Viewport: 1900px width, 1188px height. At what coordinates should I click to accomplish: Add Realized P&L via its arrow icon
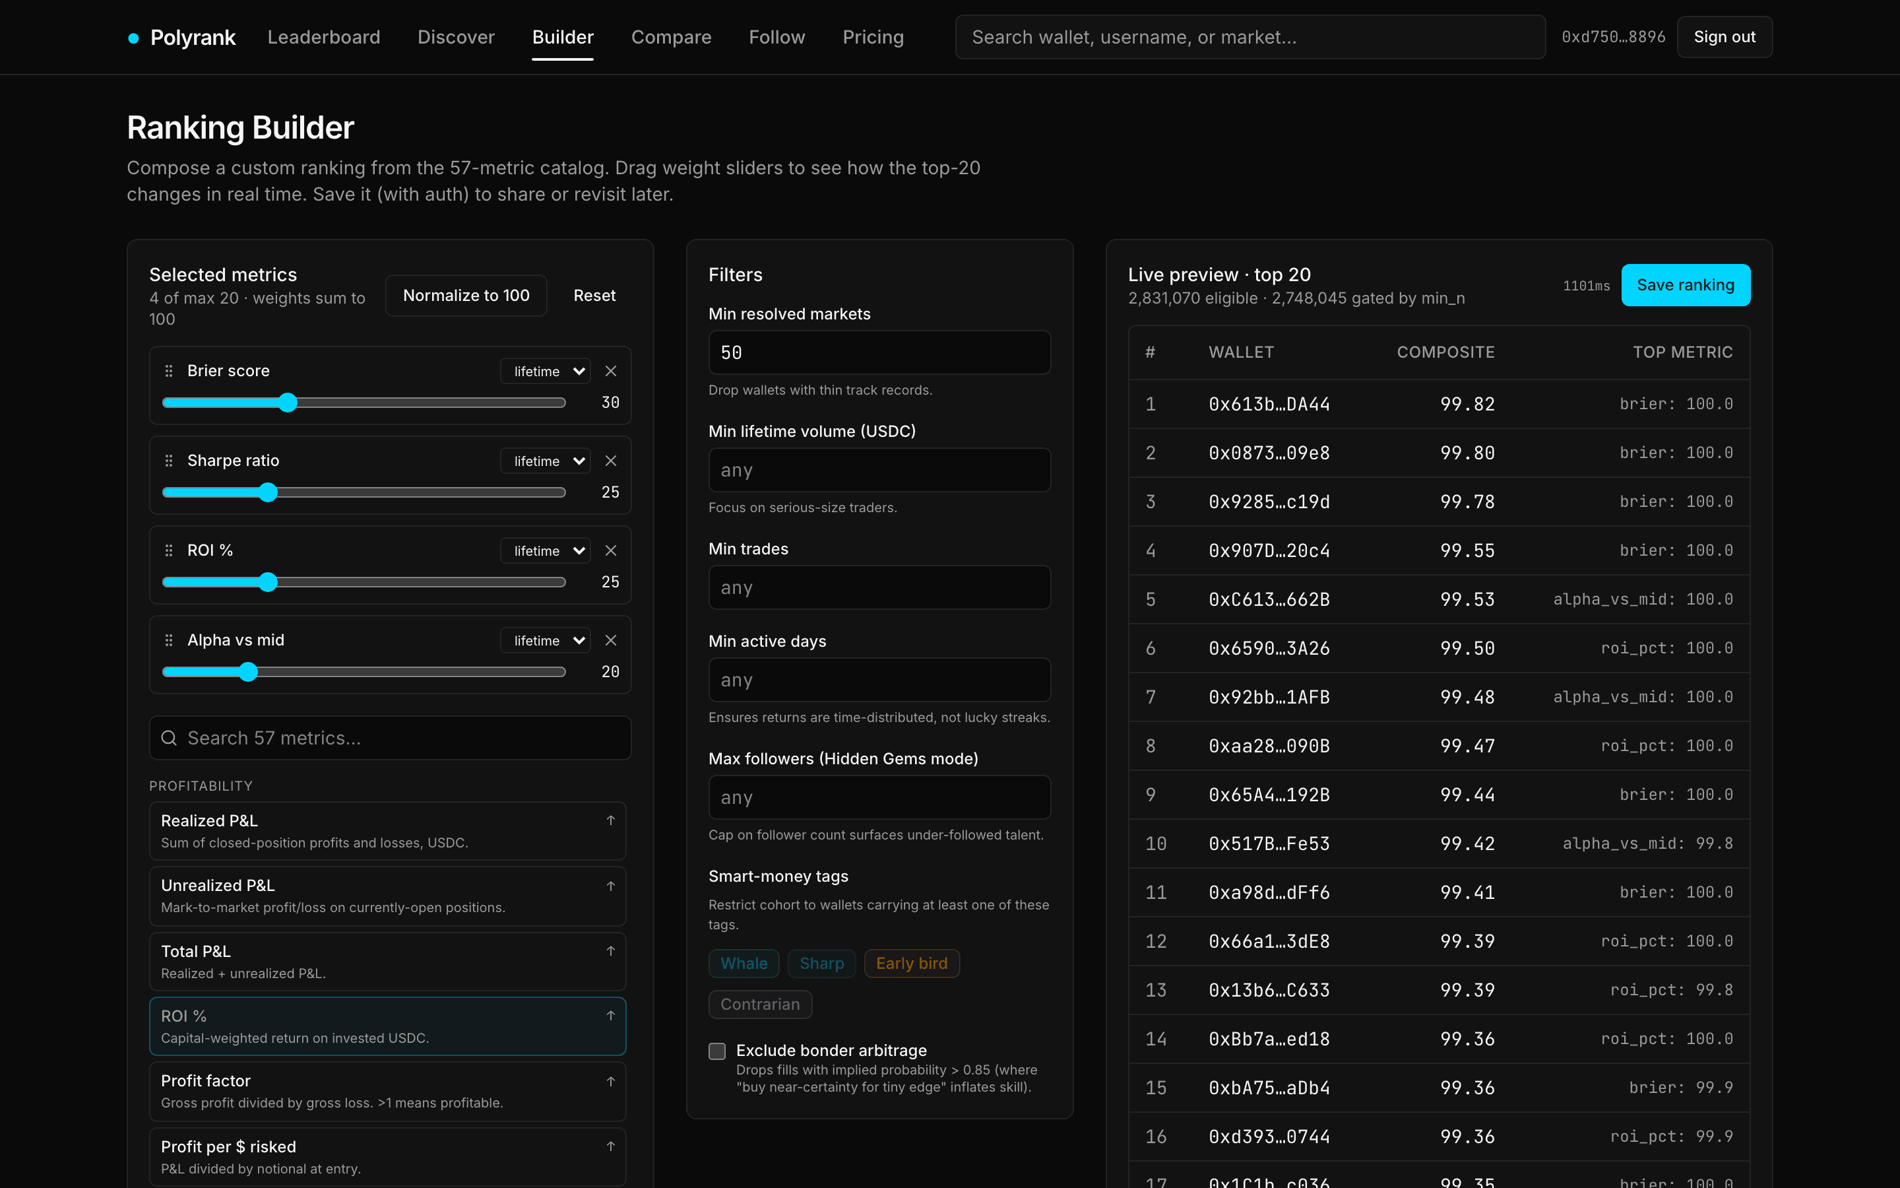pos(611,820)
